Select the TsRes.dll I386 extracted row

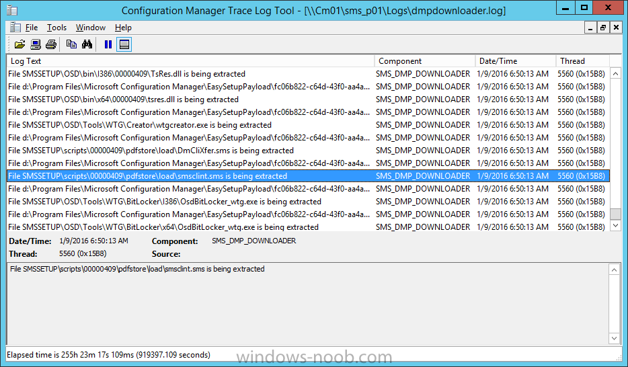(x=309, y=74)
